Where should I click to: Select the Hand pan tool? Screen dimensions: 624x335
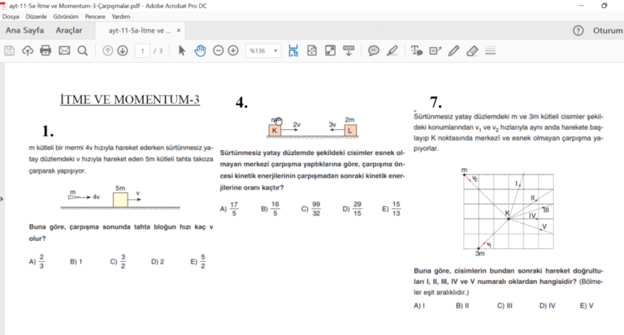[x=200, y=51]
